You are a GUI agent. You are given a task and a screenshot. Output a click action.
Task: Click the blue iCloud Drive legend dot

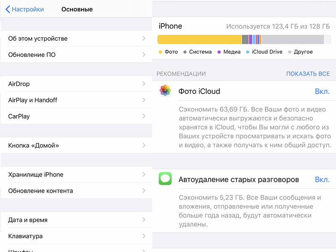point(247,52)
